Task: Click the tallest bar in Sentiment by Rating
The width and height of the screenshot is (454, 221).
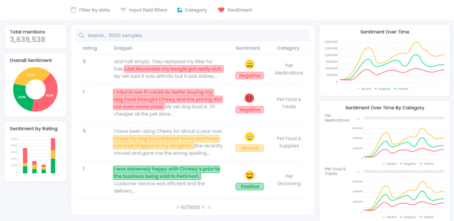Action: tap(53, 156)
